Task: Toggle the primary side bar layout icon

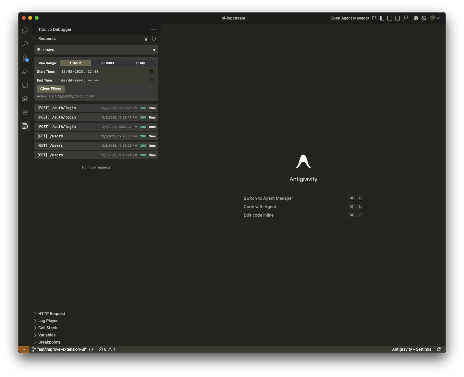Action: [382, 18]
